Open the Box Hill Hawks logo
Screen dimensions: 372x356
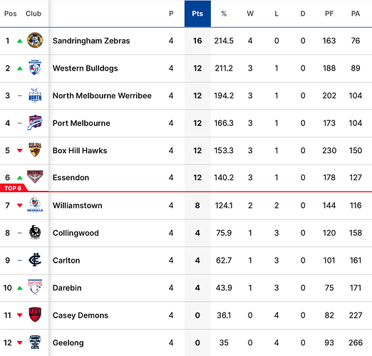35,150
